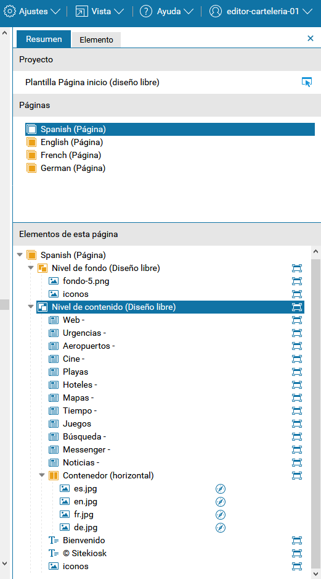Click the compass icon beside fr.jpg
The height and width of the screenshot is (579, 321).
pyautogui.click(x=221, y=515)
